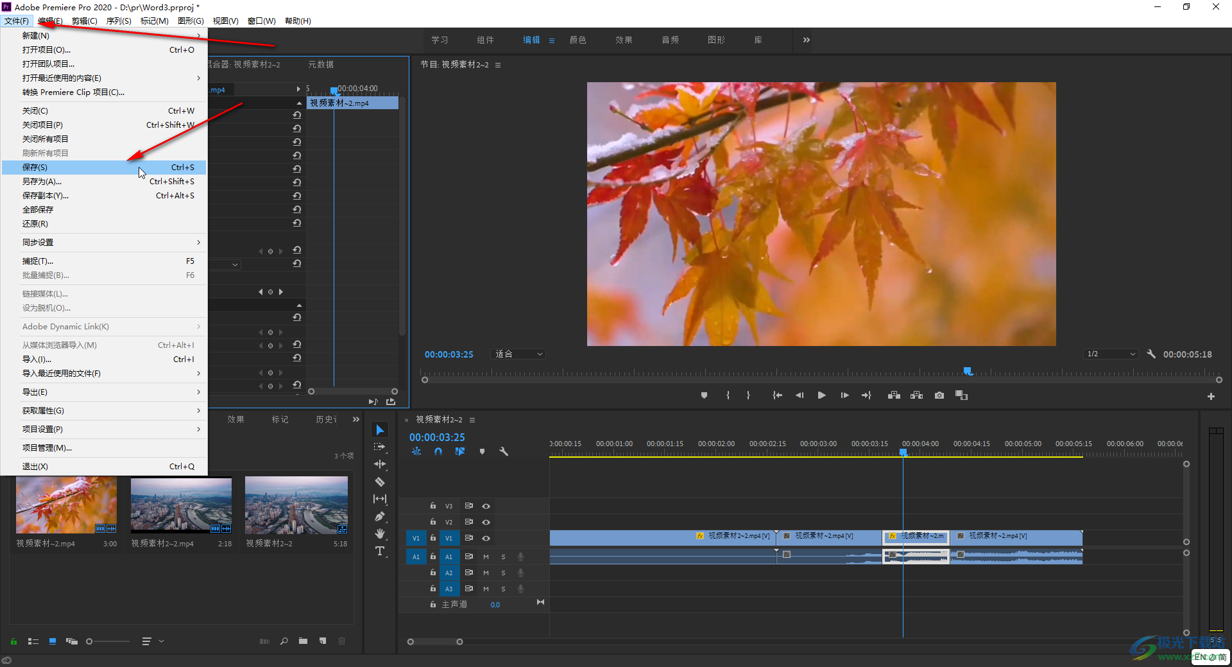The width and height of the screenshot is (1232, 667).
Task: Select the Ripple Edit tool
Action: coord(380,464)
